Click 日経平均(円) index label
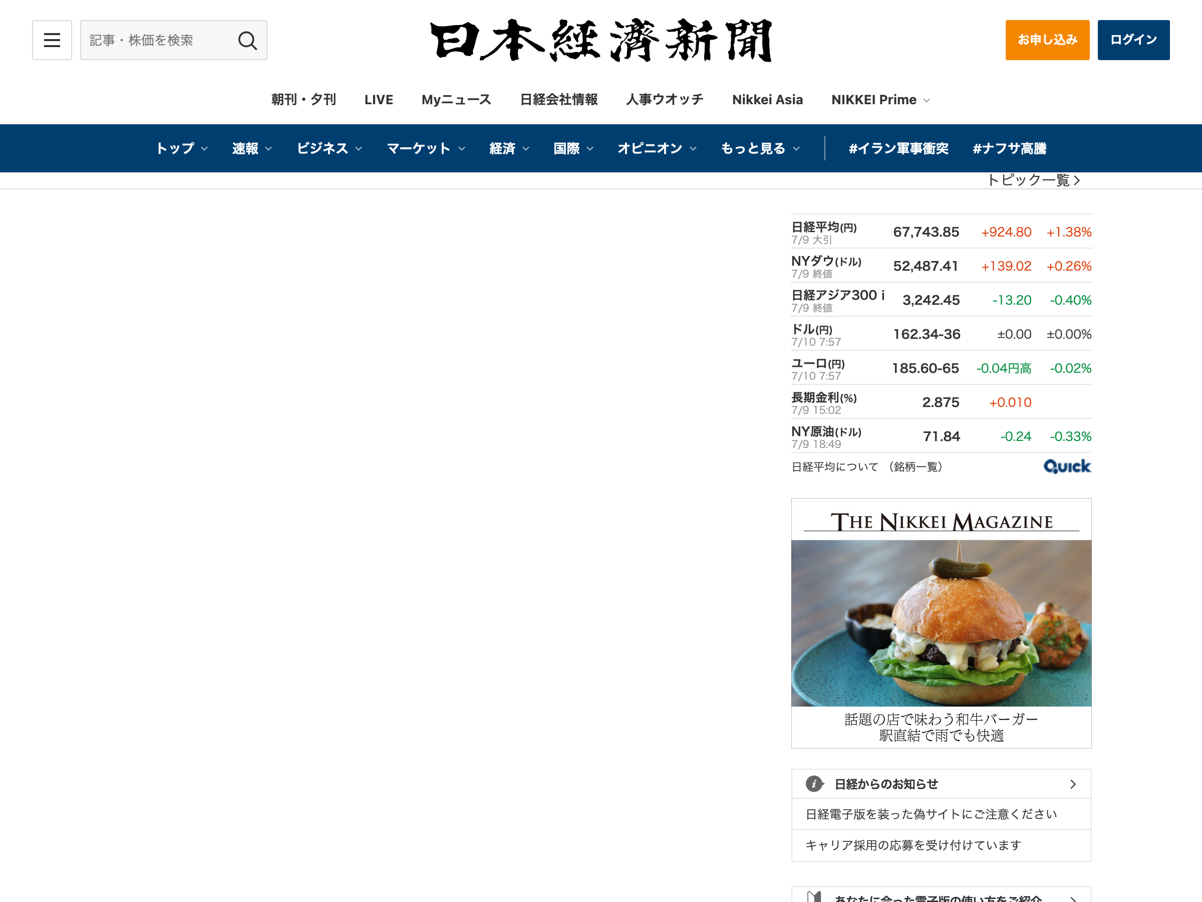1202x902 pixels. pos(824,228)
